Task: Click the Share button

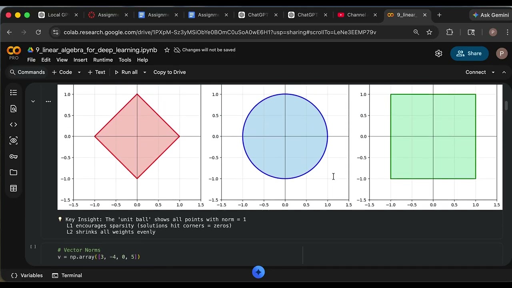Action: pos(469,54)
